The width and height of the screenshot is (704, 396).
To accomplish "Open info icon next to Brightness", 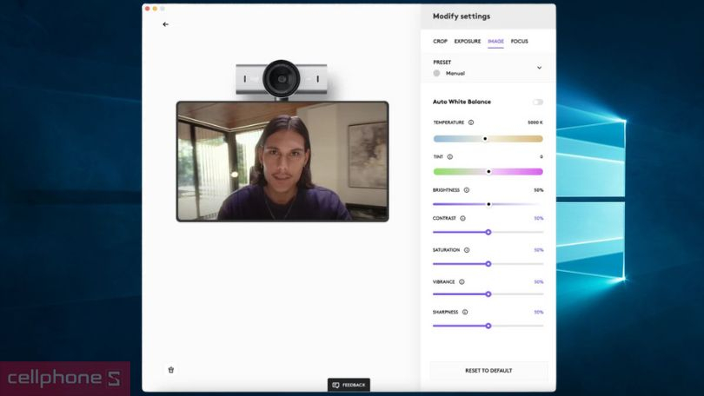I will click(x=467, y=190).
